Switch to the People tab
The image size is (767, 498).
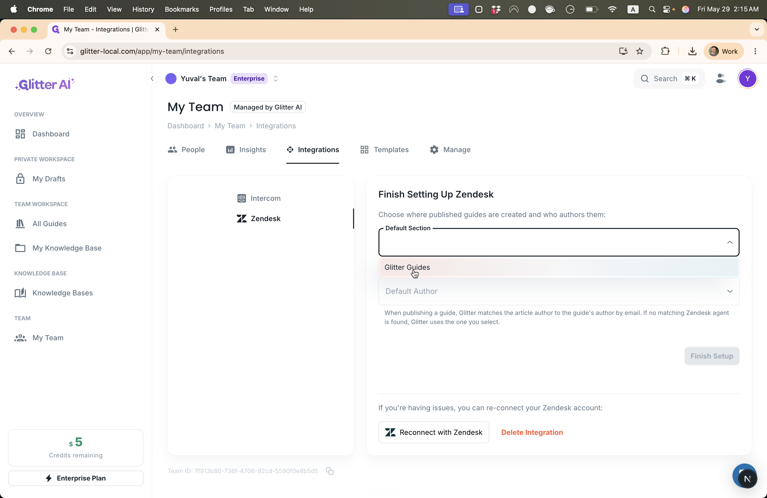tap(186, 150)
